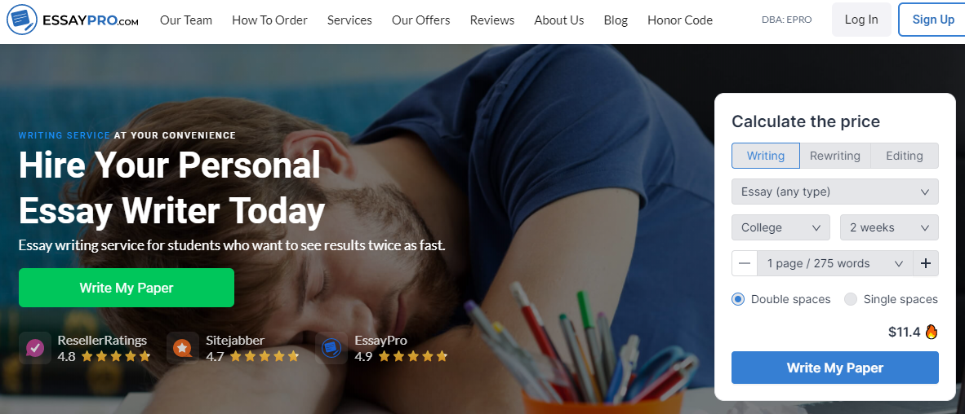The image size is (965, 414).
Task: Switch to the Editing tab
Action: coord(904,156)
